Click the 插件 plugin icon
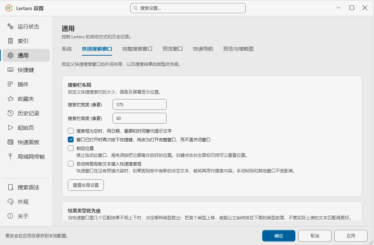Viewport: 374px width, 245px height. pyautogui.click(x=10, y=84)
